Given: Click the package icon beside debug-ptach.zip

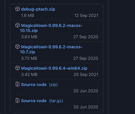Looking at the screenshot, I should [17, 9].
